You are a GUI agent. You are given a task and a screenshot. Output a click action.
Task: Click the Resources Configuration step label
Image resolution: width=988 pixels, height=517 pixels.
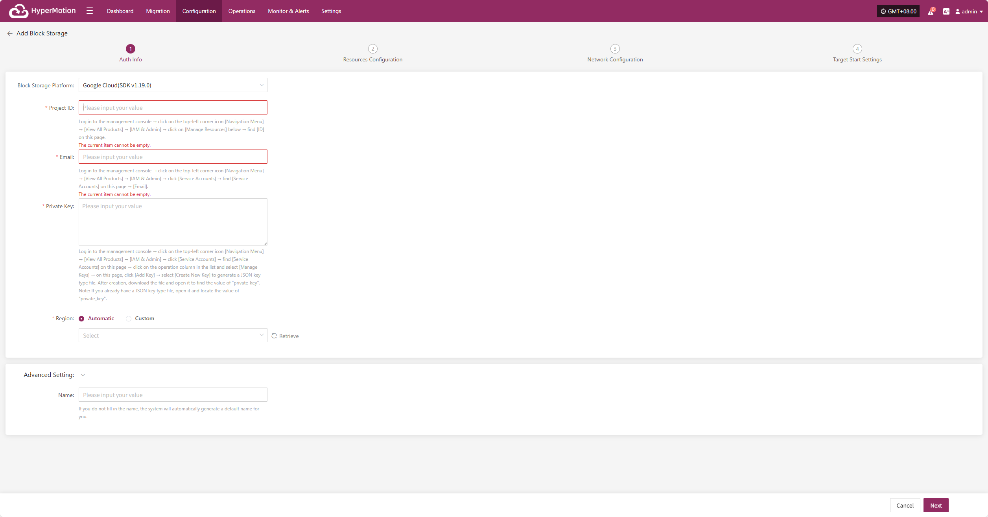click(x=373, y=59)
